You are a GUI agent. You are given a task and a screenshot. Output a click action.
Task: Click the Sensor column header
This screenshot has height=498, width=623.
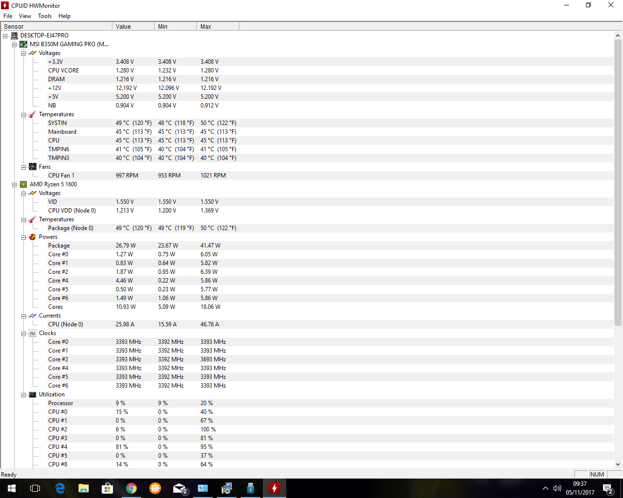pos(56,26)
